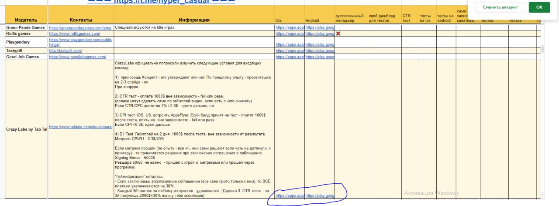Screen dimensions: 559x206
Task: Select the Rollic games publisher cell
Action: coord(26,34)
